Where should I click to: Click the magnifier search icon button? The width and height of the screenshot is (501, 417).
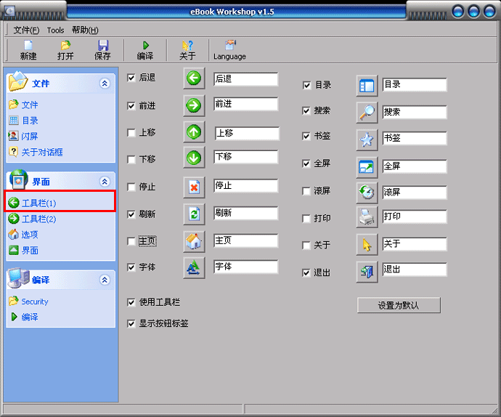[x=367, y=113]
